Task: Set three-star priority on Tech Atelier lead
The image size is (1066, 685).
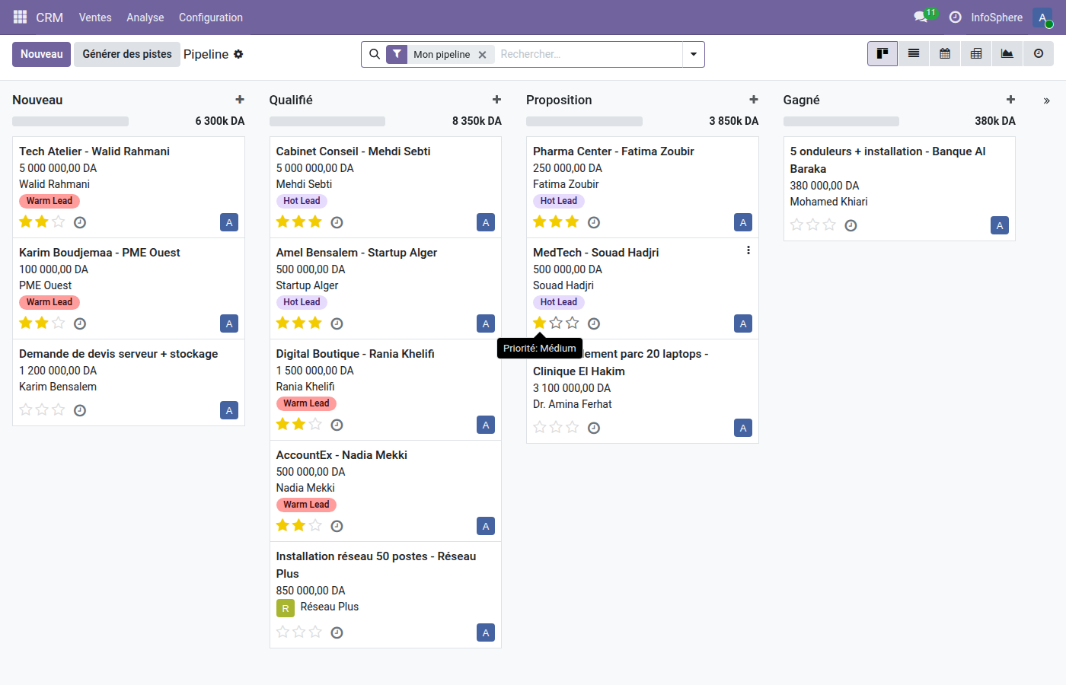Action: click(59, 221)
